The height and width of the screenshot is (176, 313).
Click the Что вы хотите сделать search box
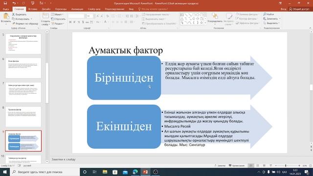point(153,9)
